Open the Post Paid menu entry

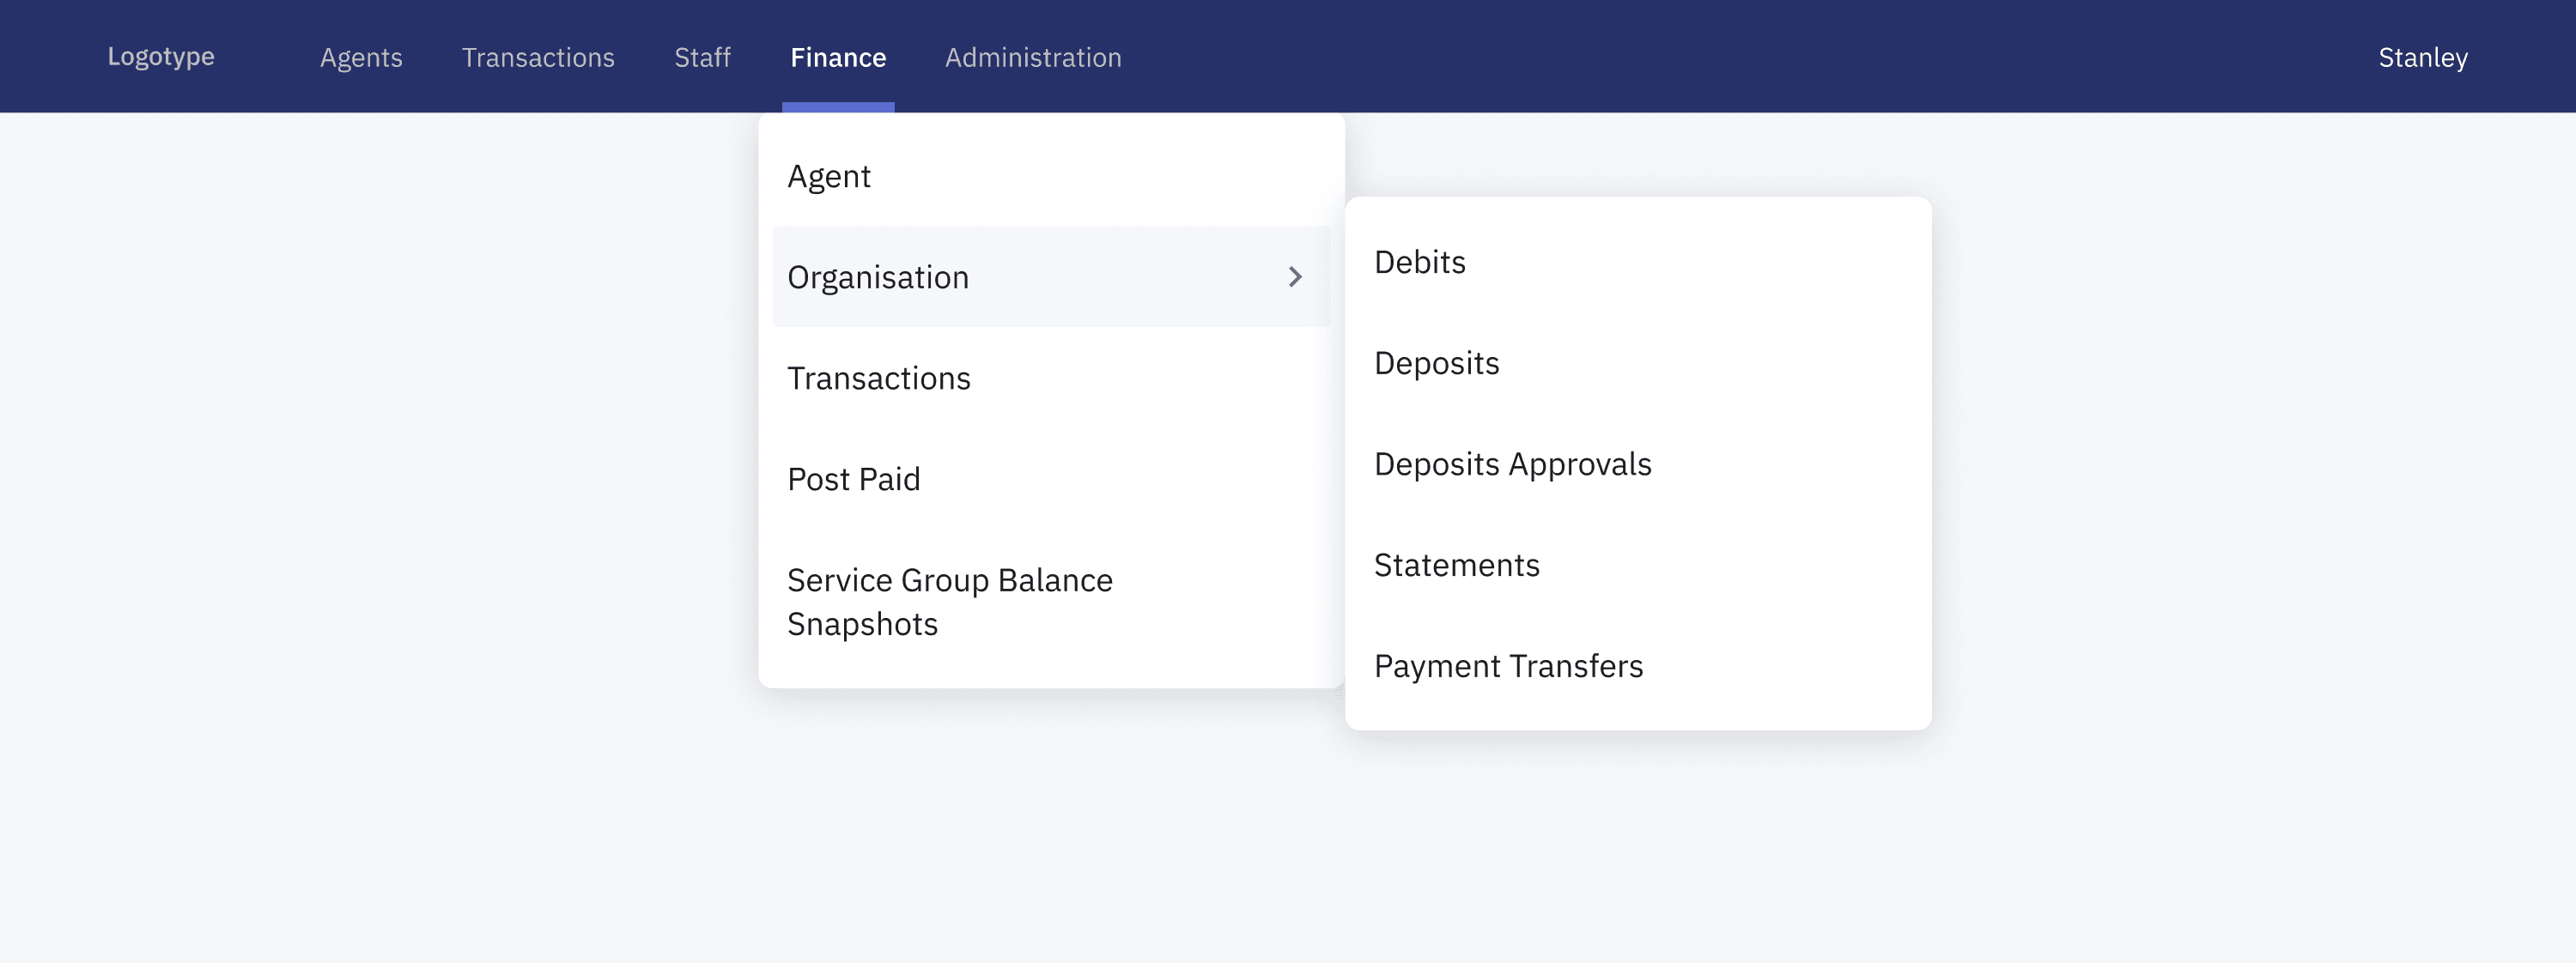[x=853, y=479]
